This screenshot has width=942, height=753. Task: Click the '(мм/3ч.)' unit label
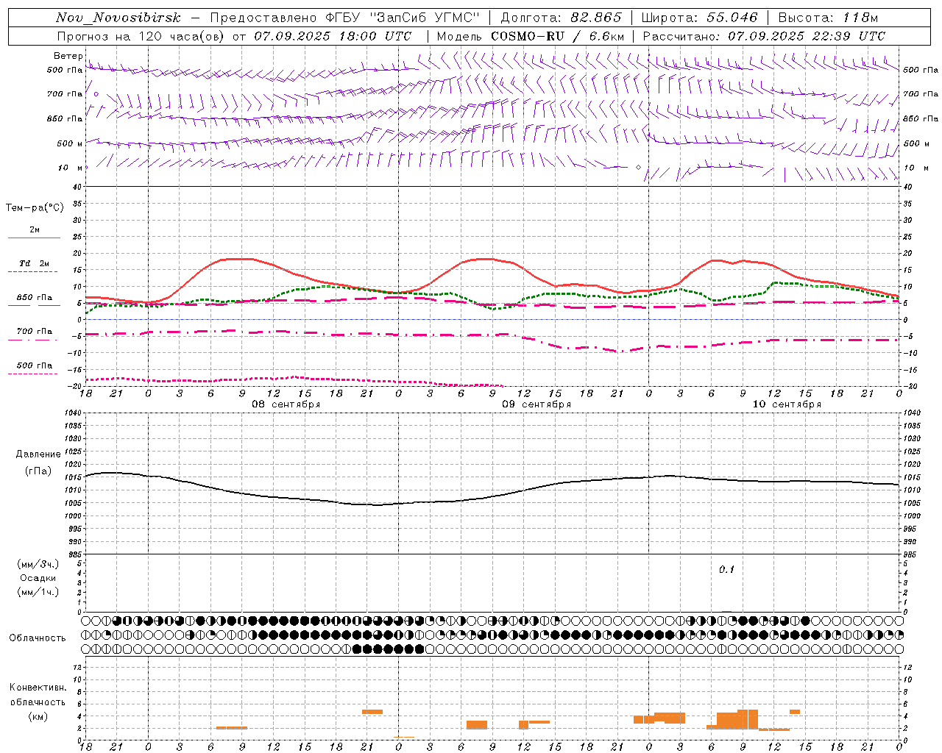(38, 564)
